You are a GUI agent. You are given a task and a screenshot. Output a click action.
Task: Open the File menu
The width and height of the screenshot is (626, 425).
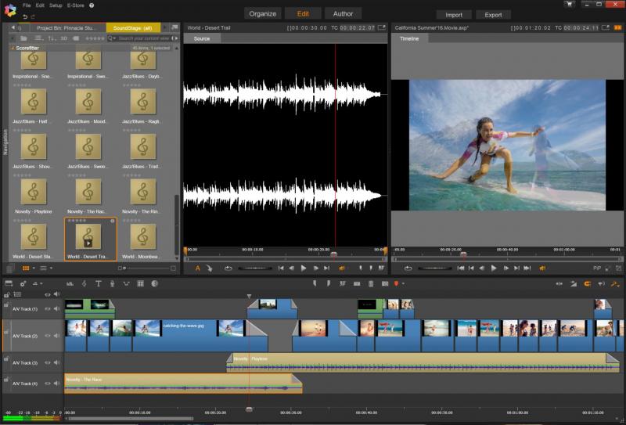pyautogui.click(x=27, y=5)
